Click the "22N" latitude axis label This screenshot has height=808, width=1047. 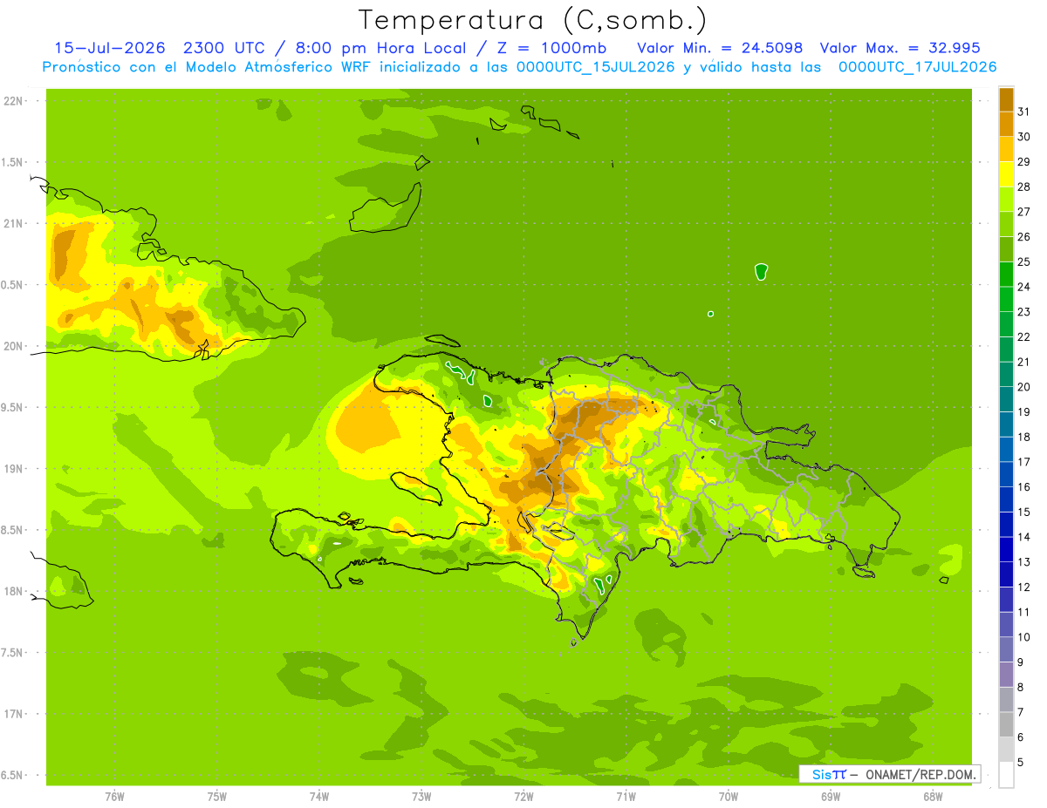pos(13,101)
